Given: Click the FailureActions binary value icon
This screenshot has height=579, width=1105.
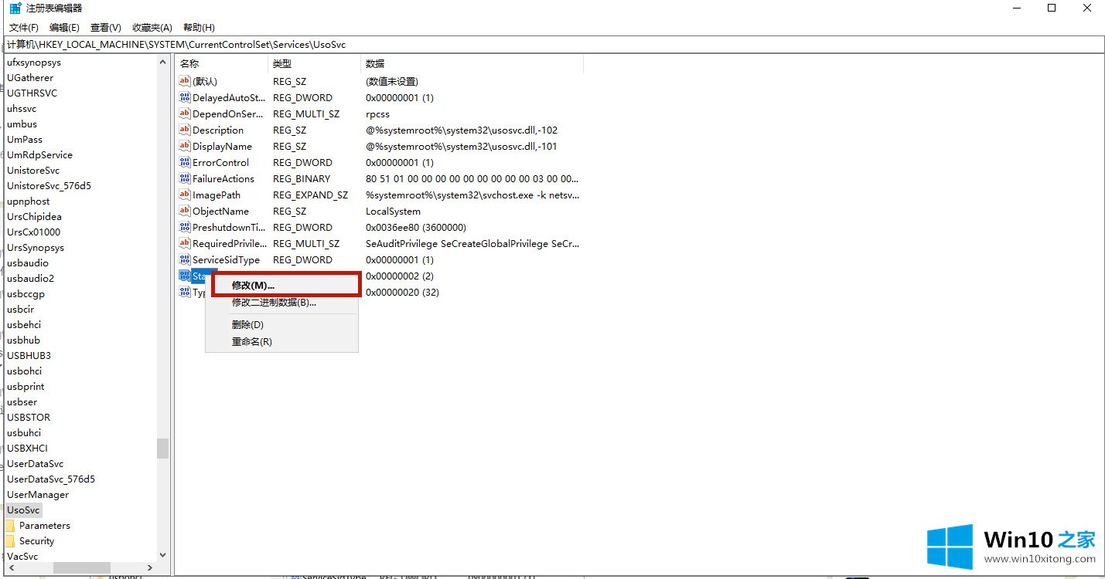Looking at the screenshot, I should tap(184, 179).
